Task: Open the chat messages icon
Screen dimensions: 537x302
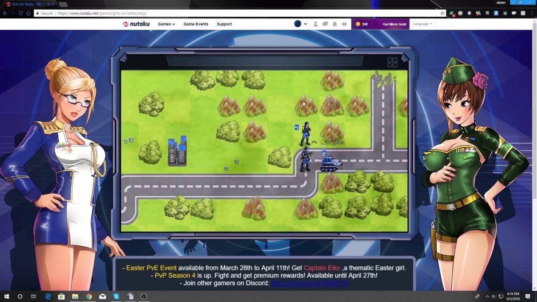Action: [x=325, y=24]
